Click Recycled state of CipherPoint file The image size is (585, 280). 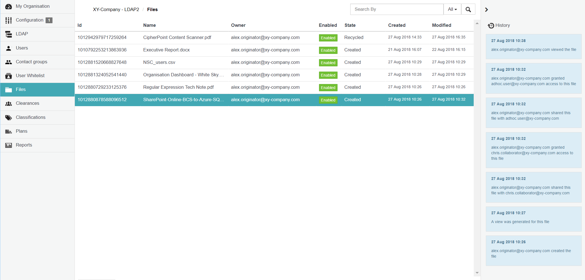354,37
